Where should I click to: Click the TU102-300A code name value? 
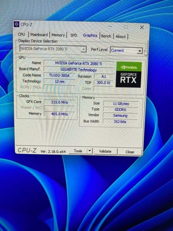[59, 76]
